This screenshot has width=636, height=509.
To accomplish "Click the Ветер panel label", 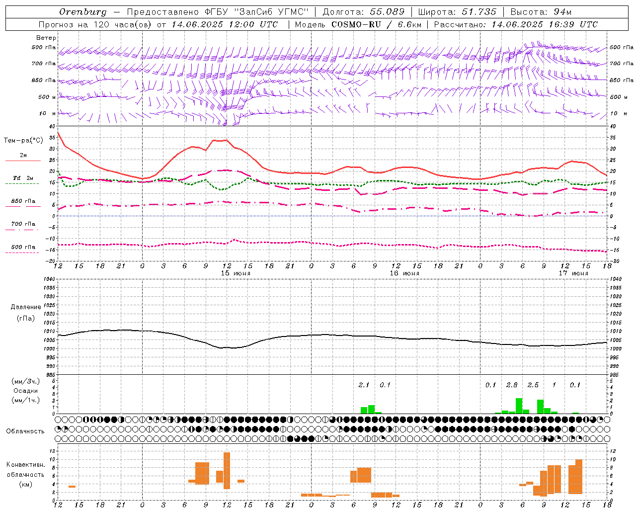I will tap(46, 38).
